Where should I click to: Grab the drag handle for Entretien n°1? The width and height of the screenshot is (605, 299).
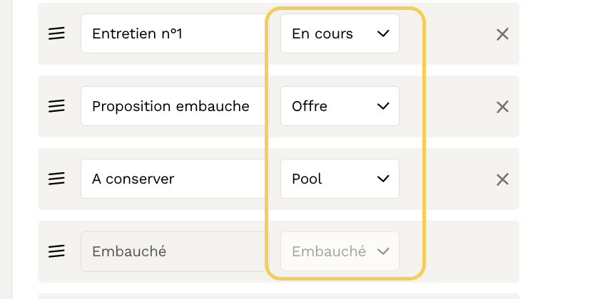(56, 33)
